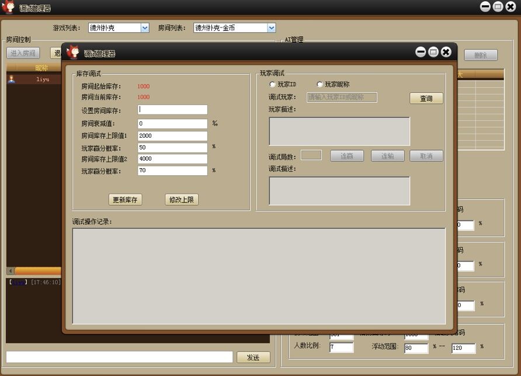
Task: Minimize the inner 调试管理器 dialog
Action: click(x=421, y=52)
